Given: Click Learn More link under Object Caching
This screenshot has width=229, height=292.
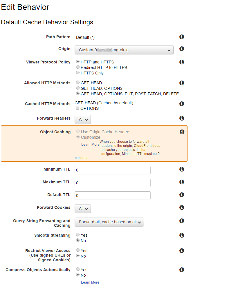Looking at the screenshot, I should [x=90, y=144].
